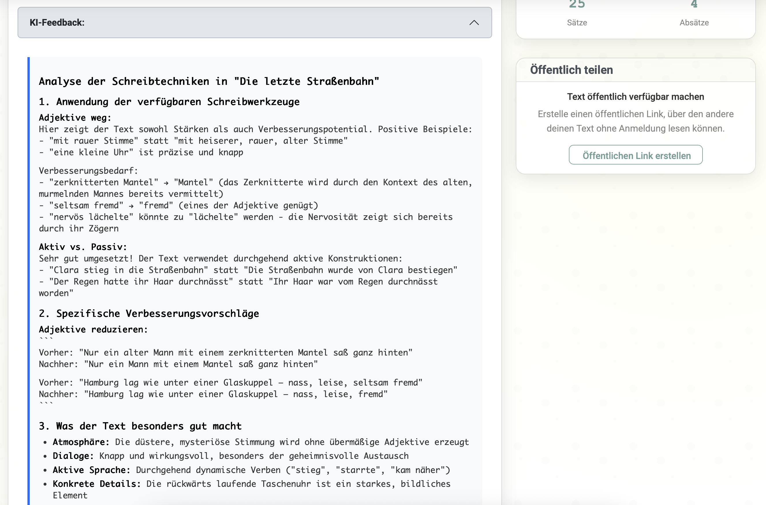Click line "nervös lächelte" könnte zu
The image size is (766, 505).
[246, 223]
